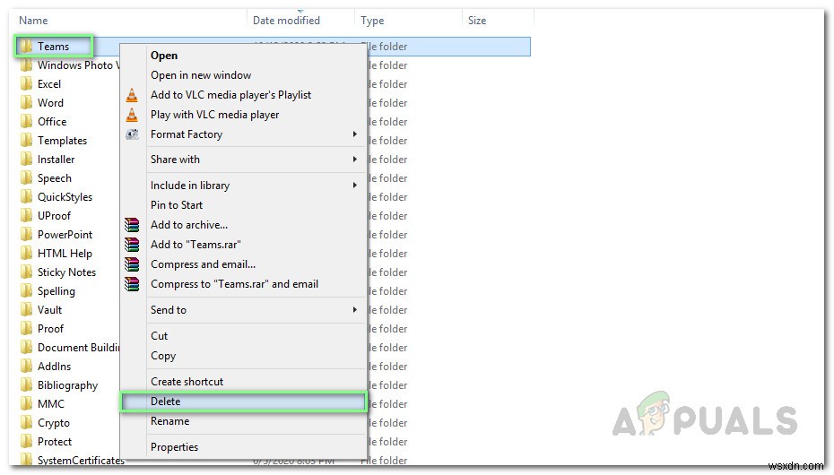Screen dimensions: 834x475
Task: Select the Teams folder name
Action: point(53,47)
